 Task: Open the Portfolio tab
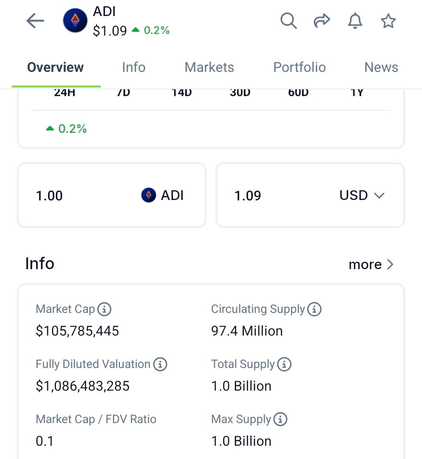300,67
